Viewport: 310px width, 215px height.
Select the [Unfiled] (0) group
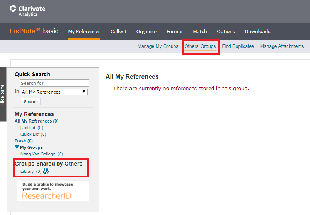32,128
